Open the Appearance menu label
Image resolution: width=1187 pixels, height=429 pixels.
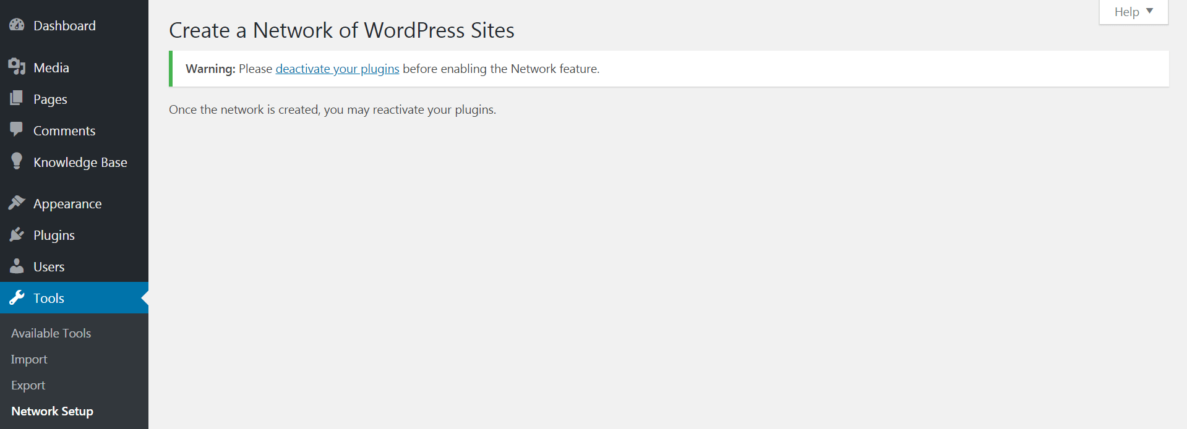(67, 204)
